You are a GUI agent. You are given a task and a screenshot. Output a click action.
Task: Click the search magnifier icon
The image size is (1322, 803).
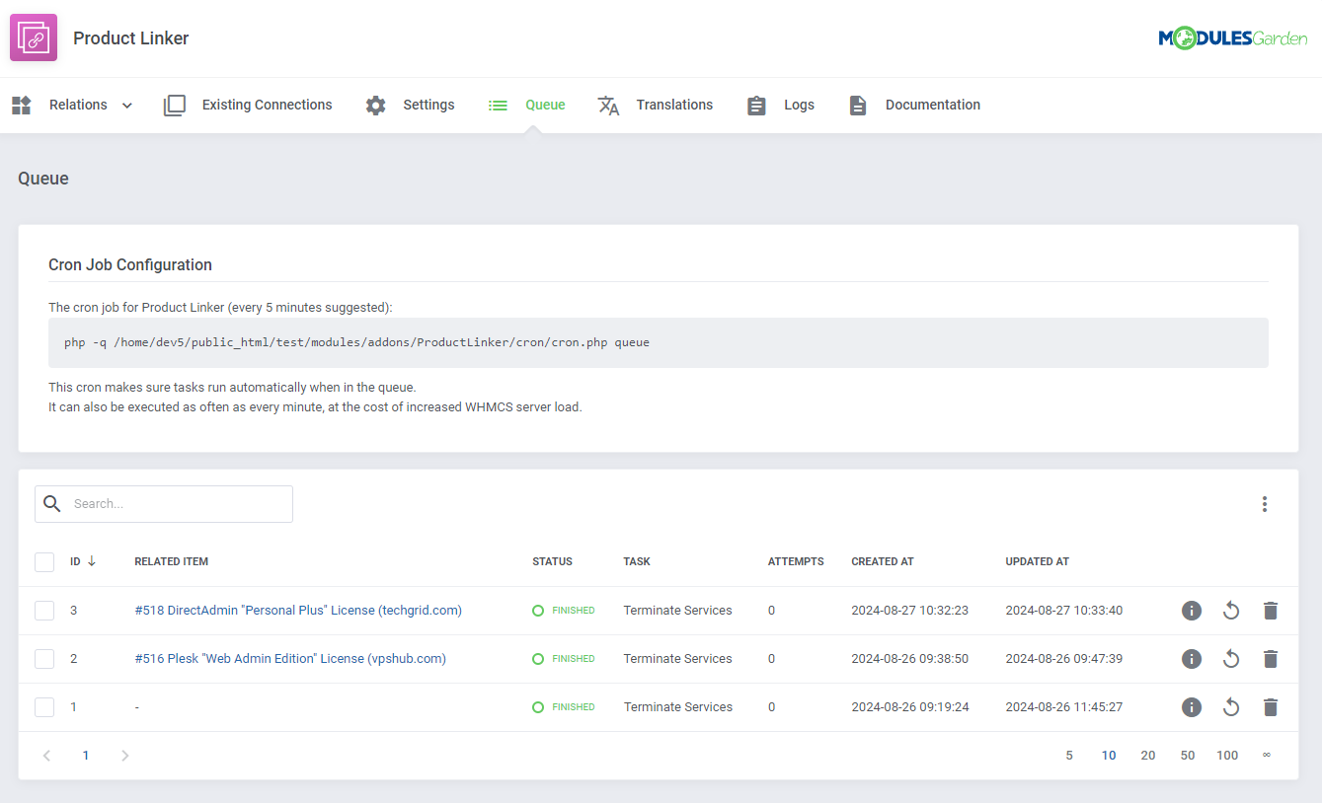pos(53,504)
